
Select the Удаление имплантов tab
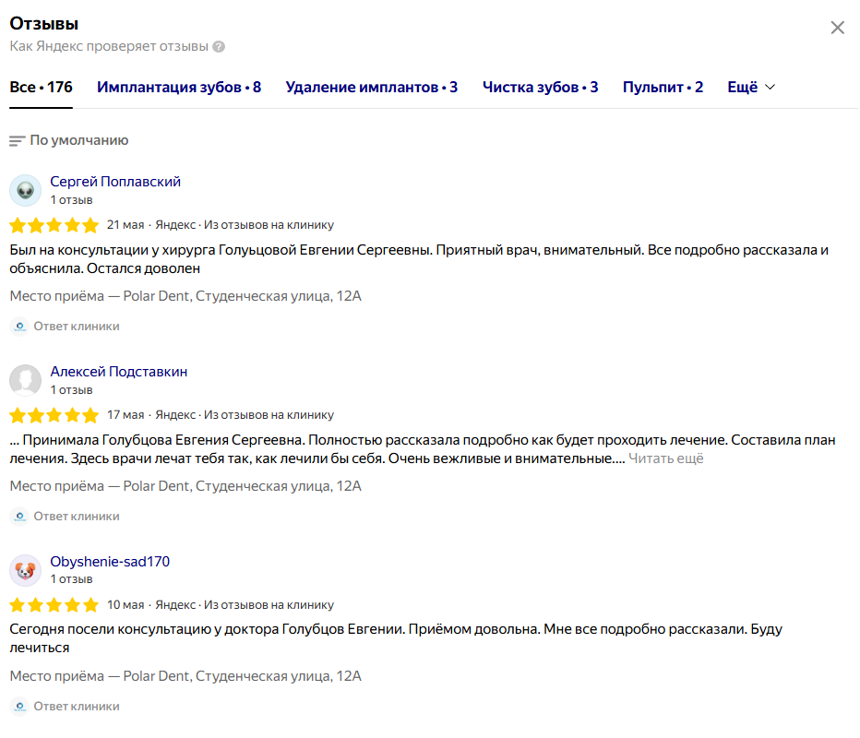coord(371,88)
